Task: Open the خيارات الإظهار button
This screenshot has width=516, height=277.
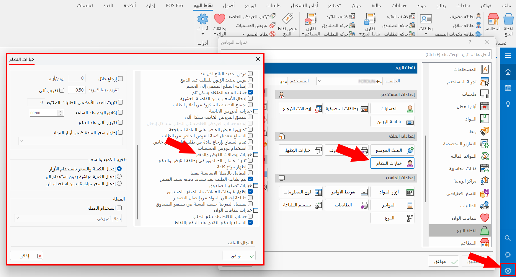Action: point(301,150)
